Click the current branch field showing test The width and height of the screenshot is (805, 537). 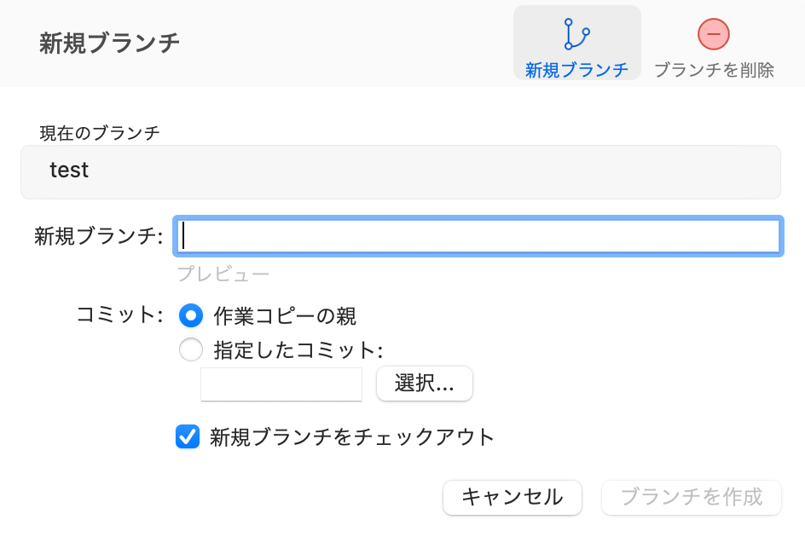click(x=401, y=172)
